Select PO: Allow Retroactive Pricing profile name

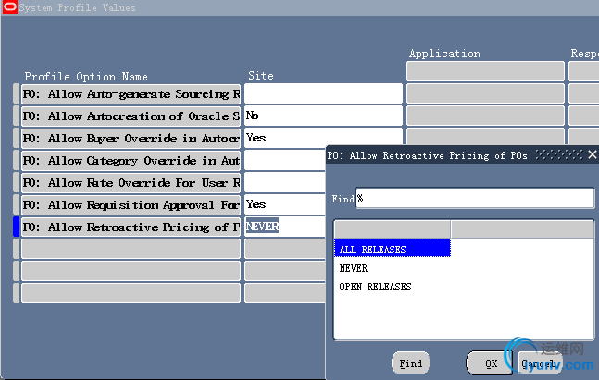coord(131,227)
